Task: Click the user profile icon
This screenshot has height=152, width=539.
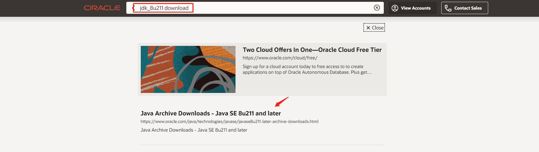Action: coord(395,8)
